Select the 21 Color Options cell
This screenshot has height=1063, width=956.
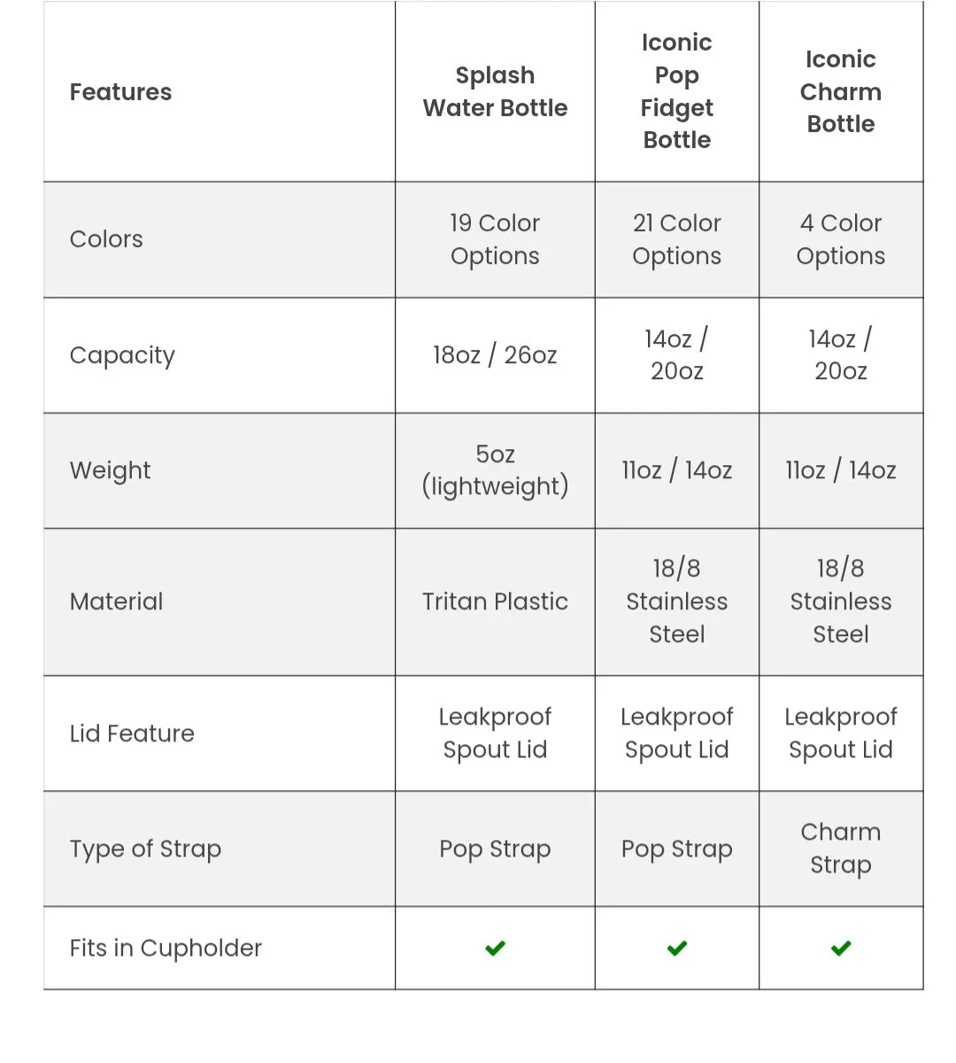tap(677, 239)
